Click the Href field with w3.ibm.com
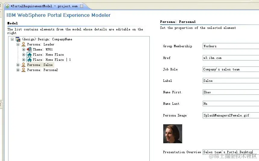This screenshot has height=161, width=259. (231, 58)
